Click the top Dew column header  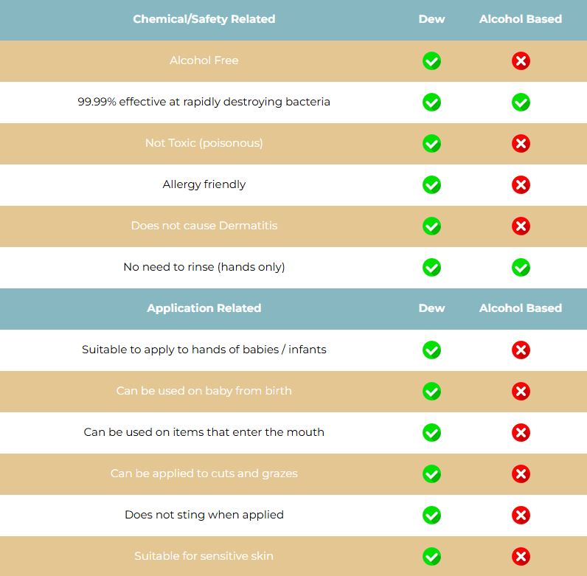(431, 19)
